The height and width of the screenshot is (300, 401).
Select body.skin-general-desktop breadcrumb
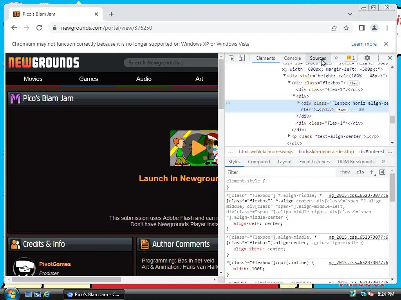326,152
